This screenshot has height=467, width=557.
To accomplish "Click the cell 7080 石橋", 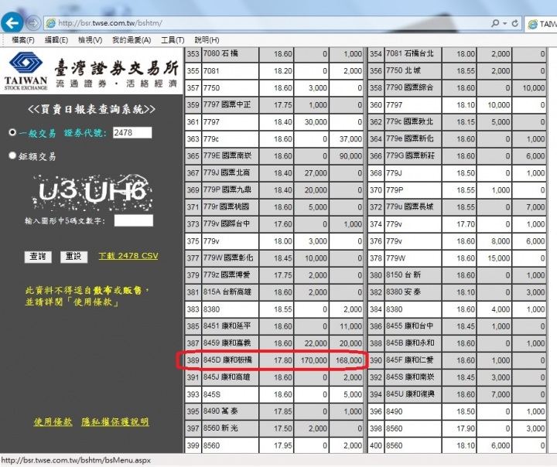I will point(231,53).
